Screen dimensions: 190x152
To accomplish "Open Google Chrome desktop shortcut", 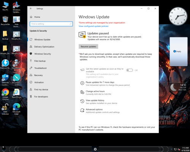I will click(5, 95).
